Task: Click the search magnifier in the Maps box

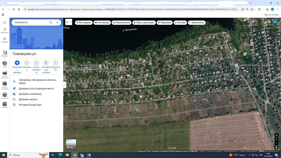Action: click(x=51, y=22)
